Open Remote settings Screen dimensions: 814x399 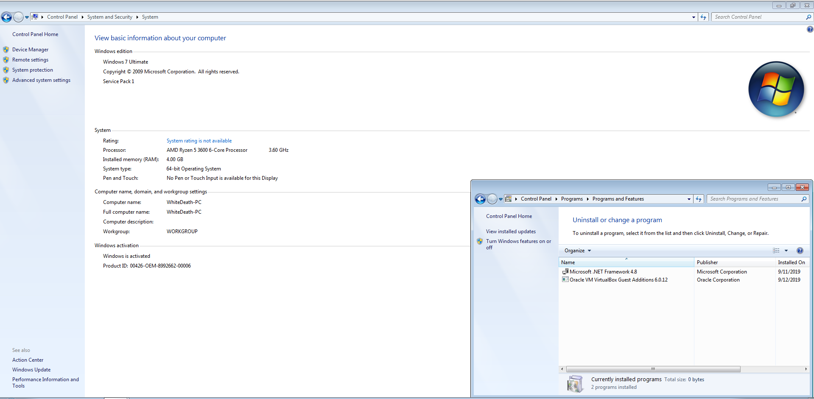[31, 60]
